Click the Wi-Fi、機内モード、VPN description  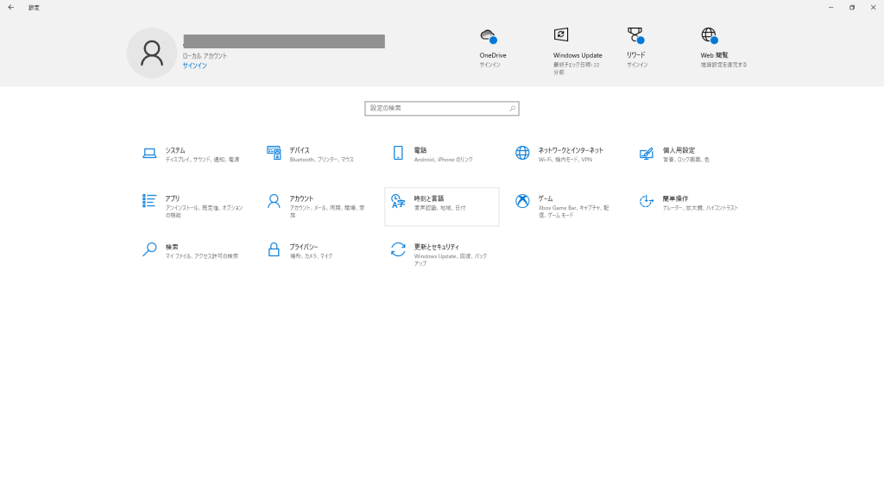565,160
